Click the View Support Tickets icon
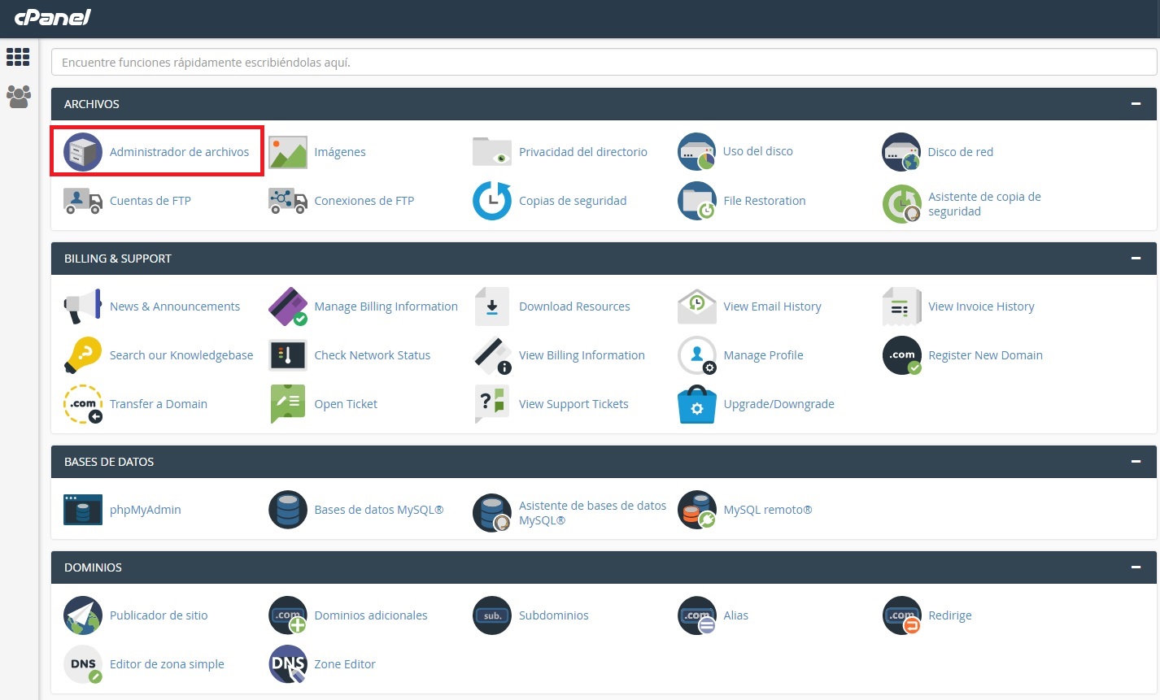This screenshot has width=1160, height=700. (x=492, y=404)
